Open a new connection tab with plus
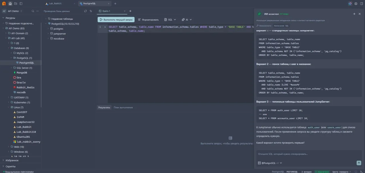The width and height of the screenshot is (365, 173). point(115,4)
